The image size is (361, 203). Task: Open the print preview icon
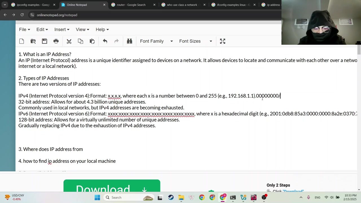tap(33, 41)
